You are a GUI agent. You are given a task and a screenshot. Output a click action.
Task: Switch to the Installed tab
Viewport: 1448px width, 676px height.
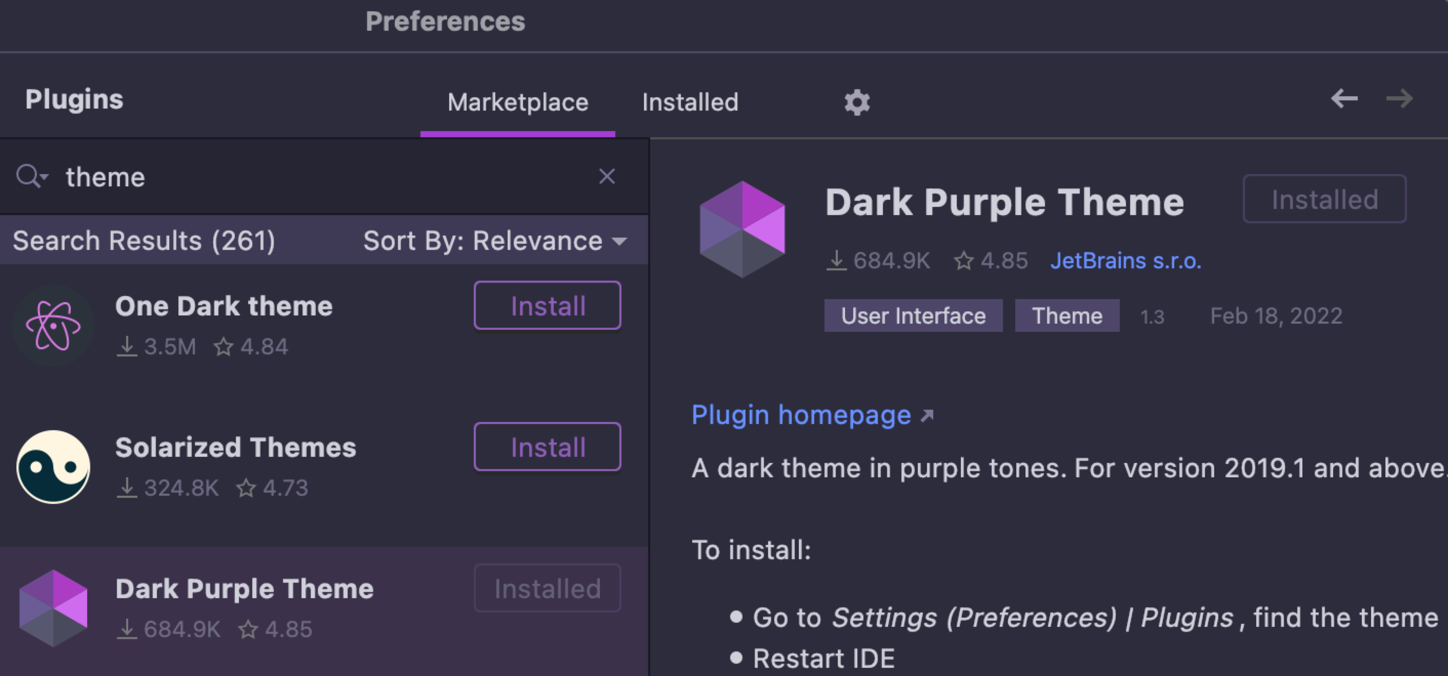690,102
